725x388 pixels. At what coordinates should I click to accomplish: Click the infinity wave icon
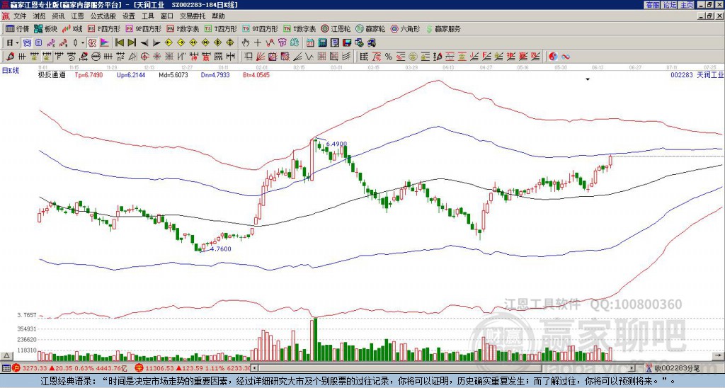[x=566, y=57]
